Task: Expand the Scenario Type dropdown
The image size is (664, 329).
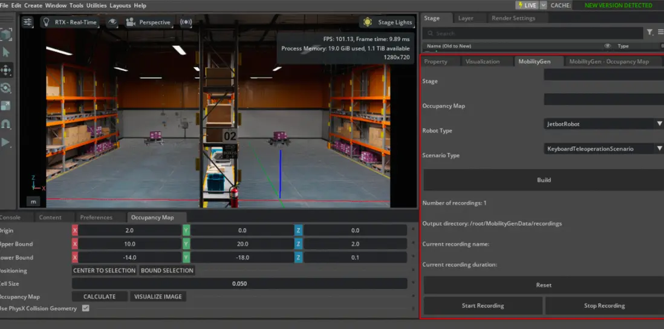Action: [603, 148]
